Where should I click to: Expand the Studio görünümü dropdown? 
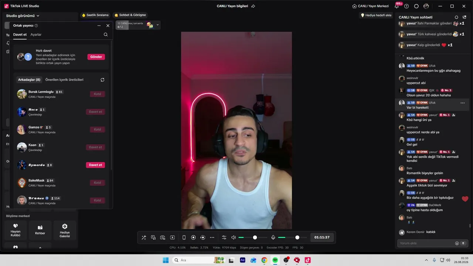click(23, 16)
